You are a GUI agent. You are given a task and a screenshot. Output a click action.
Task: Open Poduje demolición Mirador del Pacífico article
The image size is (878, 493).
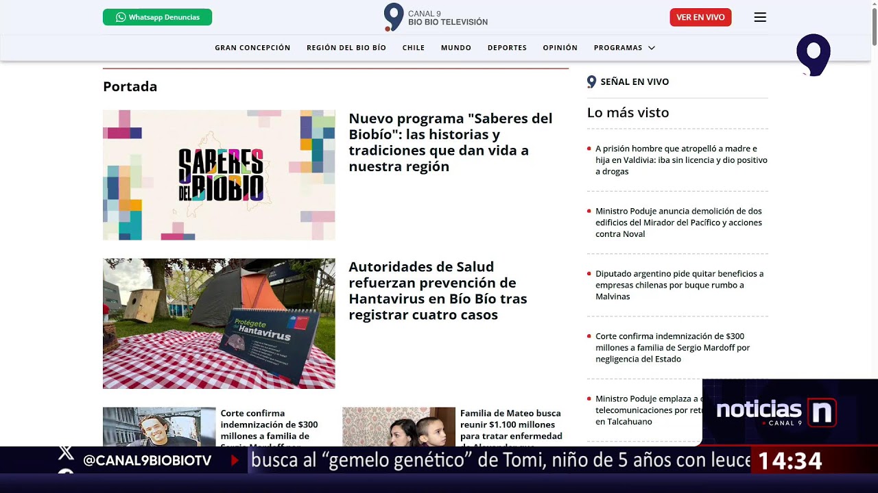tap(678, 223)
